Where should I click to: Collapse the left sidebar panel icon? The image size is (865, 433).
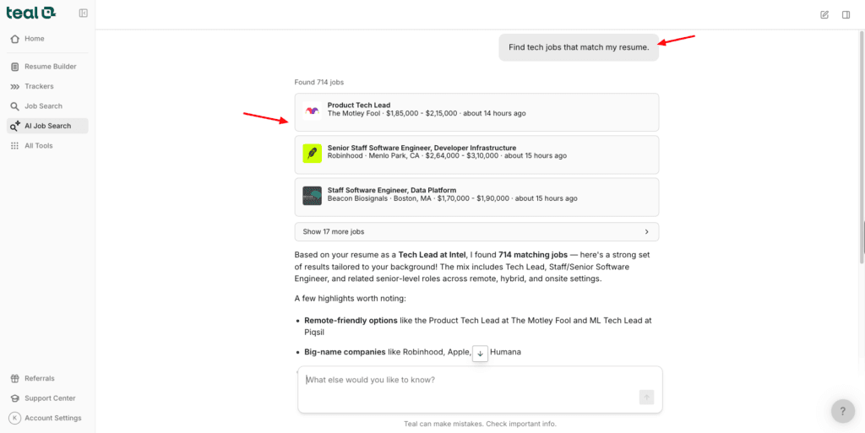(x=84, y=14)
